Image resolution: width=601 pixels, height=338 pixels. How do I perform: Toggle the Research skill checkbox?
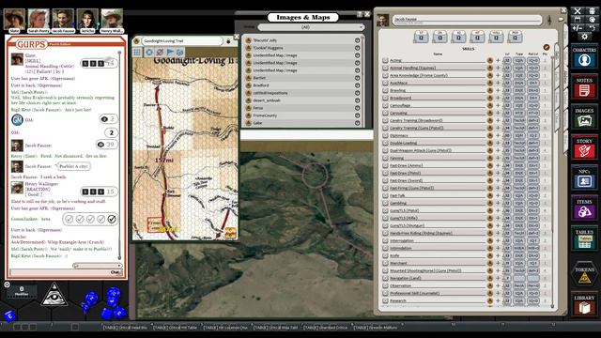pyautogui.click(x=385, y=300)
